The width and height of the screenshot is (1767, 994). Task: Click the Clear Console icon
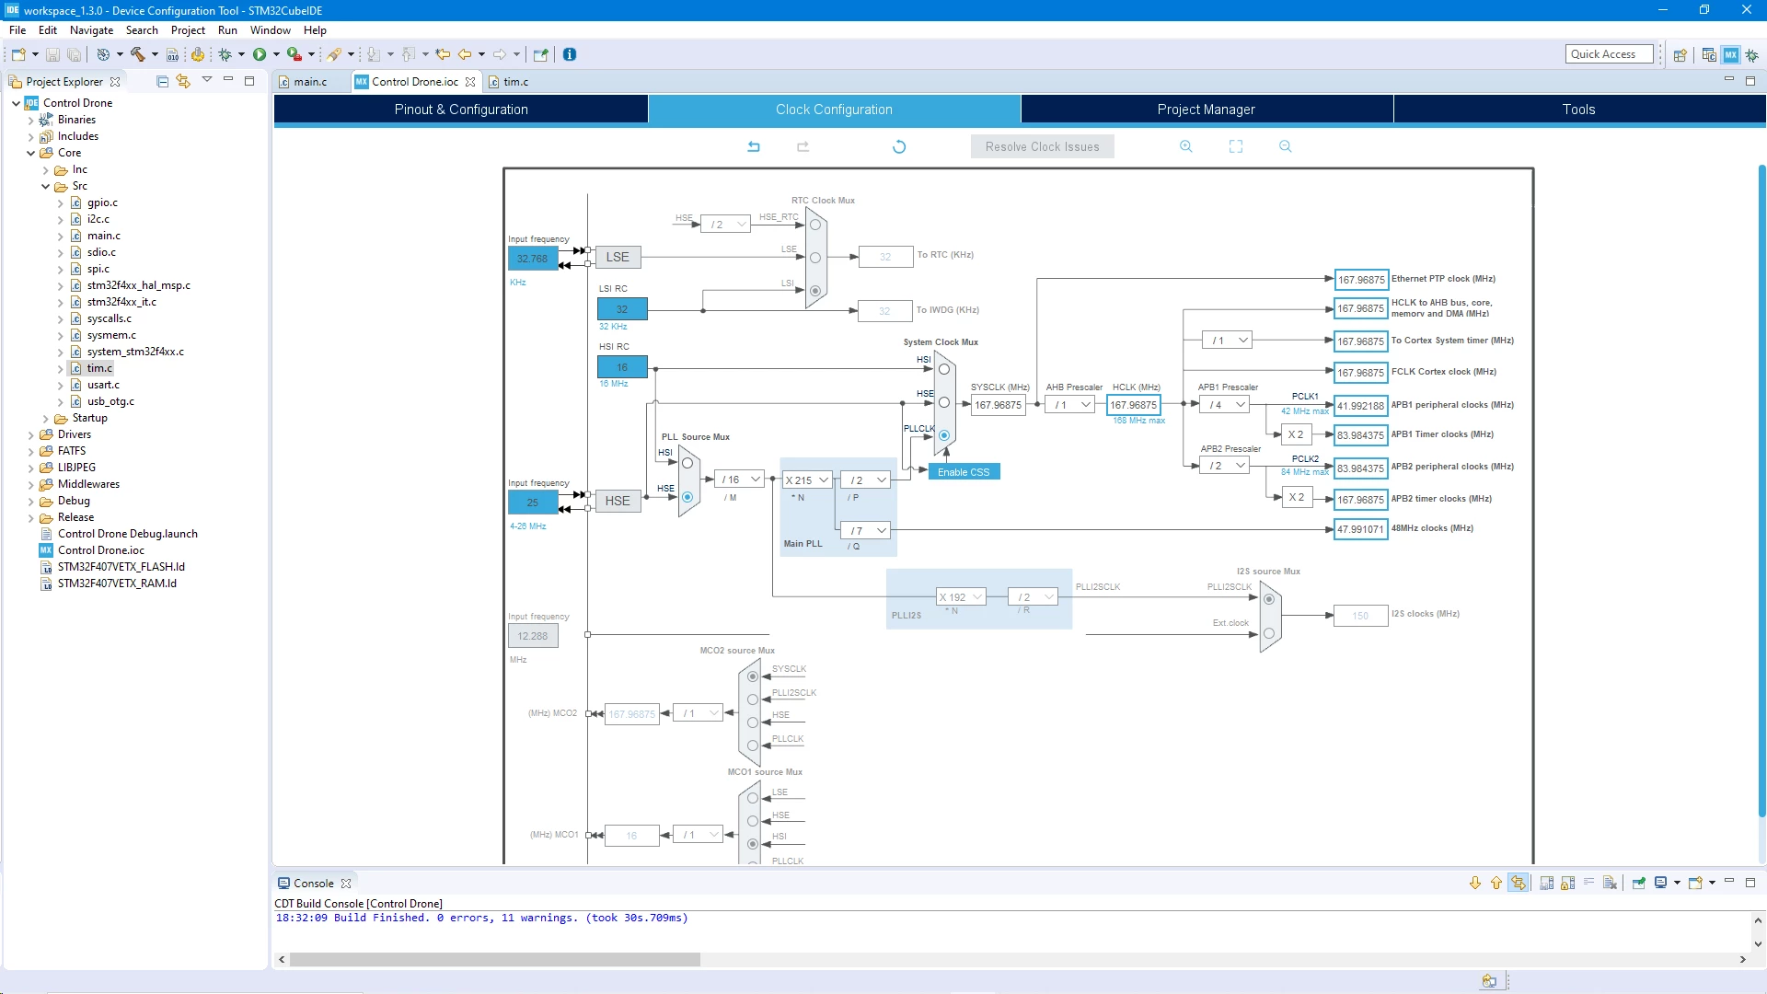pos(1610,883)
